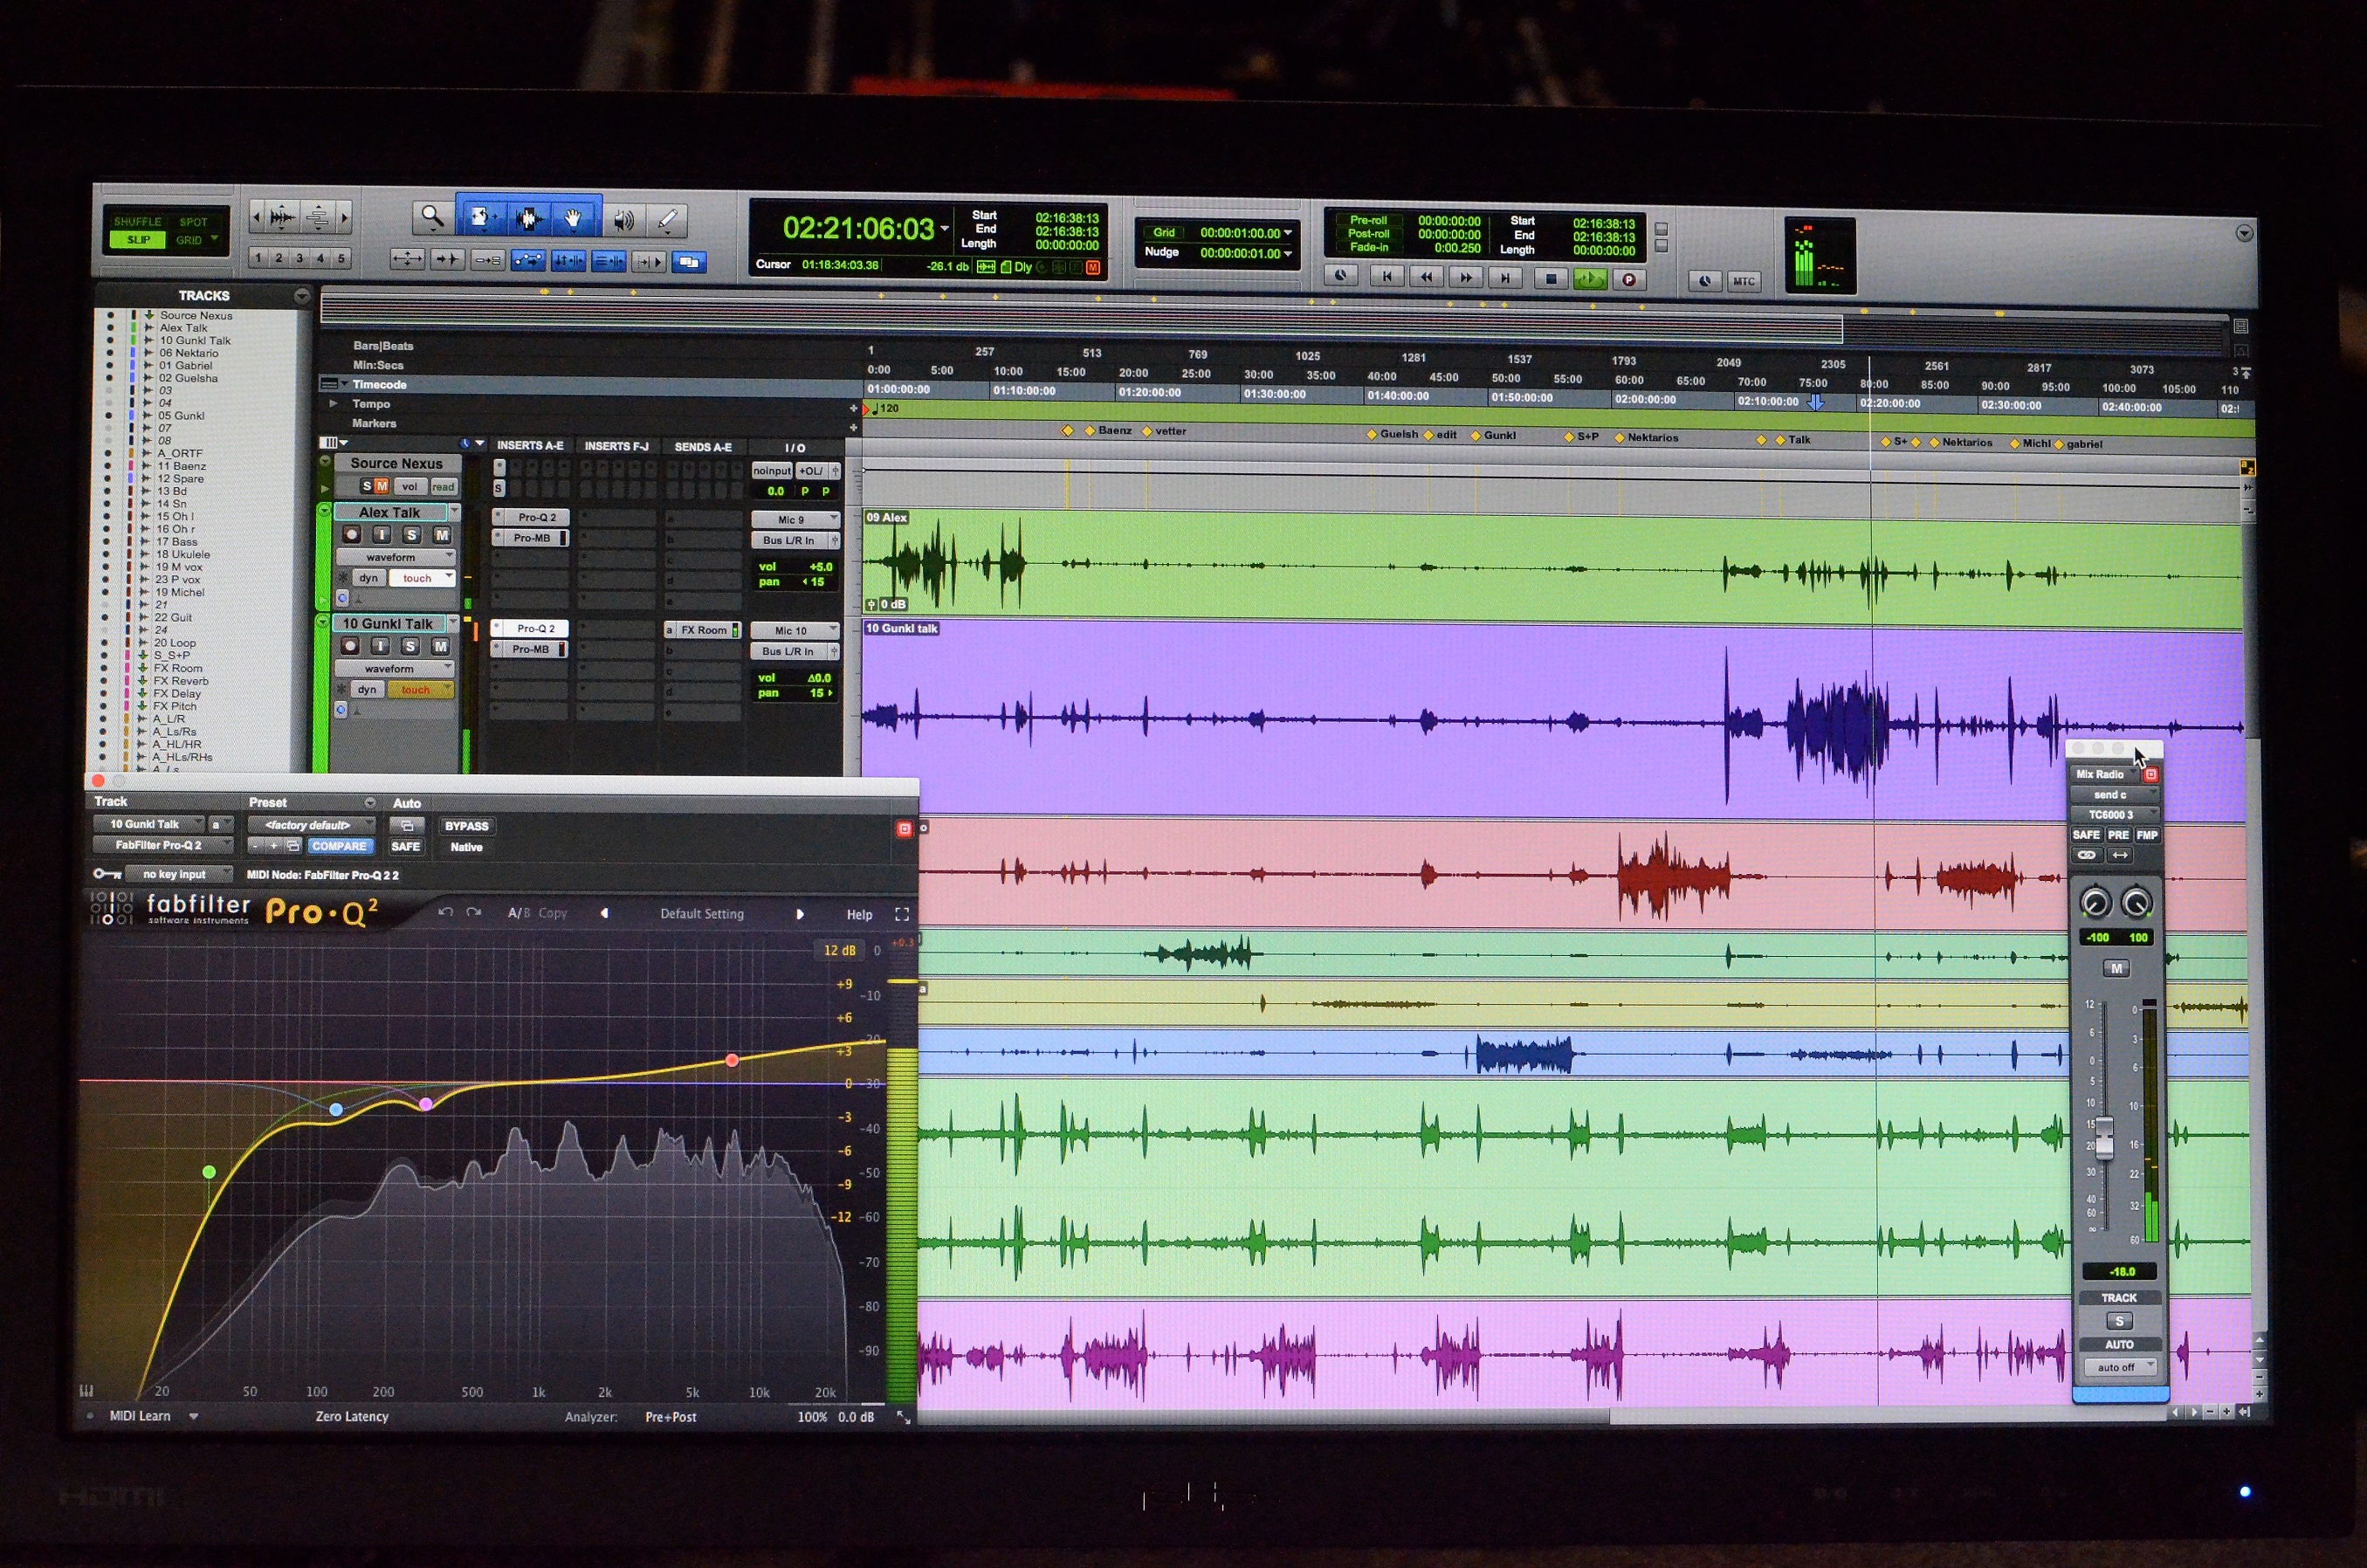Image resolution: width=2367 pixels, height=1568 pixels.
Task: Select the Pencil tool
Action: 667,221
